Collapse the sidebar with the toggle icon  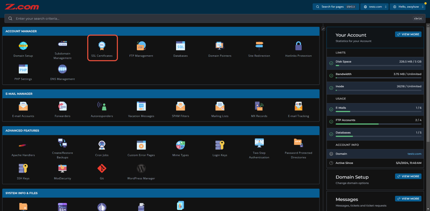point(323,29)
